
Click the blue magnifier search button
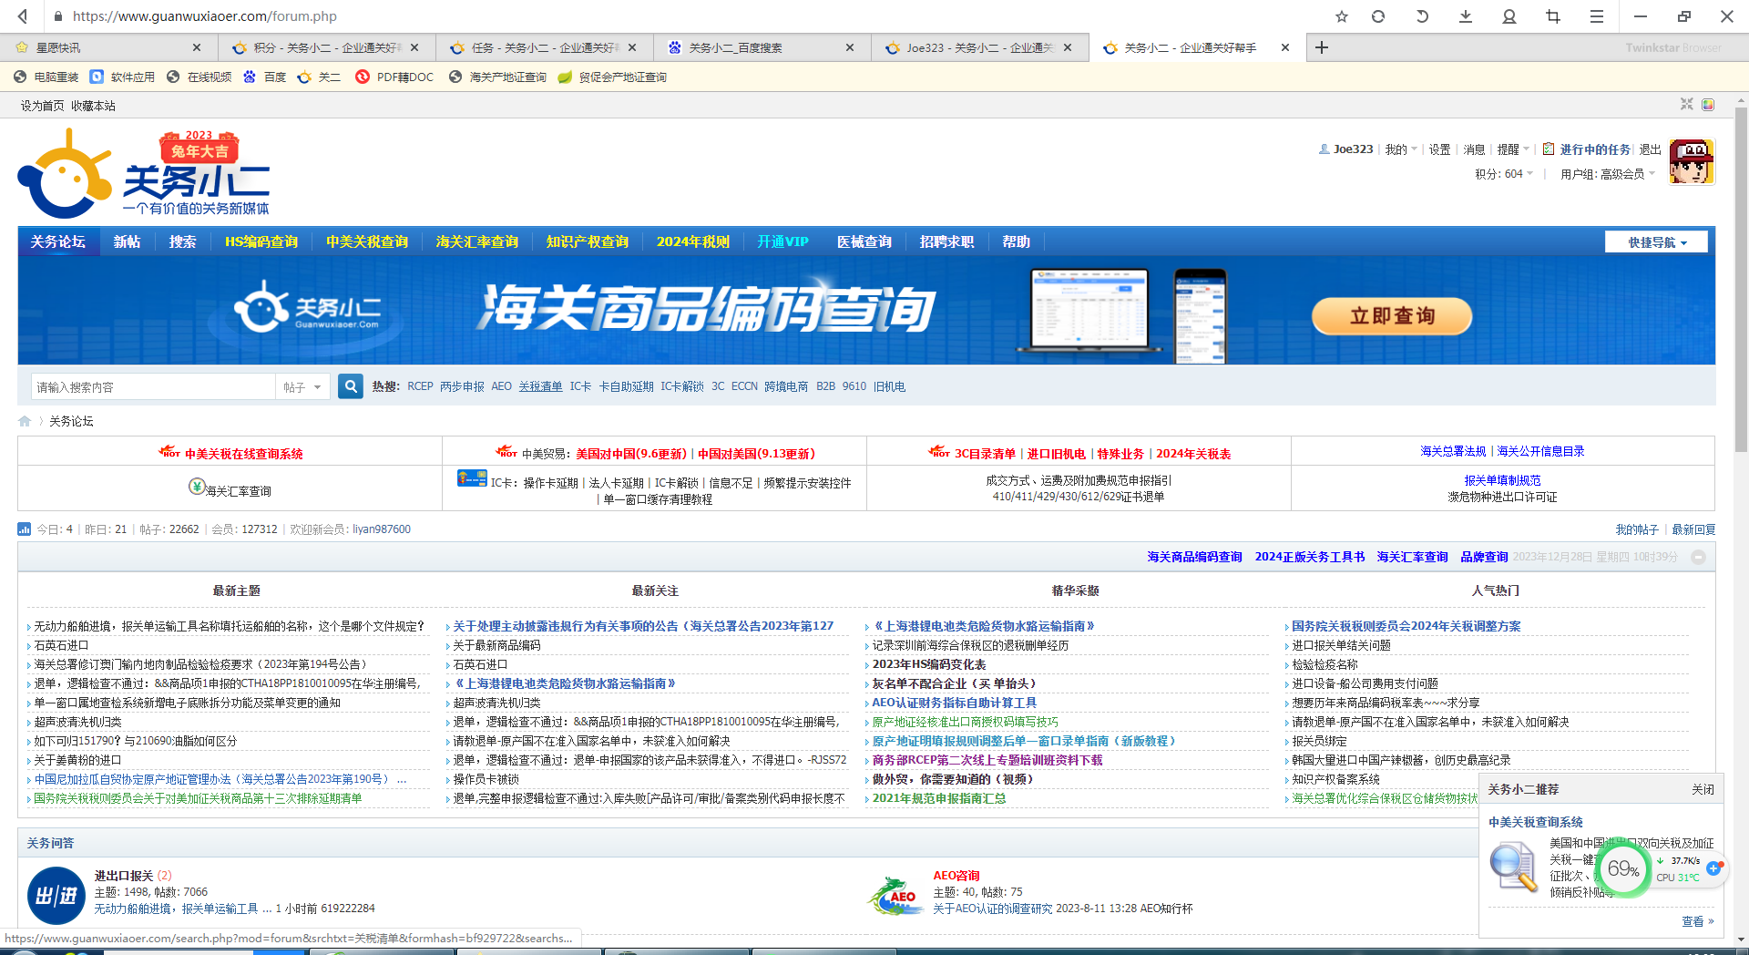click(350, 386)
